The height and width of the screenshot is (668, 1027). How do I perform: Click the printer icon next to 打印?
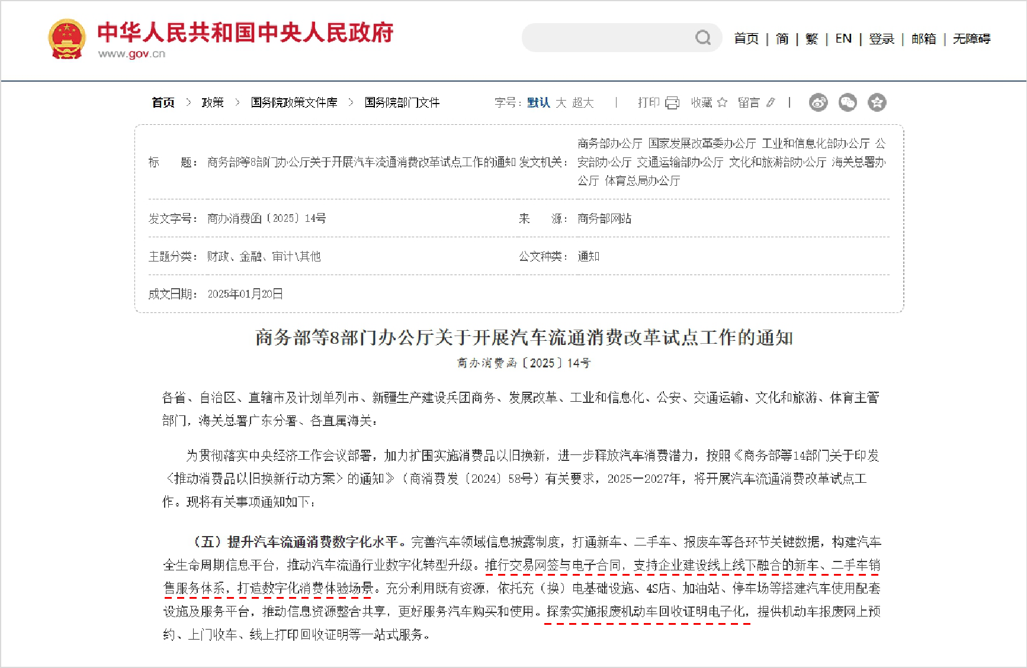672,103
